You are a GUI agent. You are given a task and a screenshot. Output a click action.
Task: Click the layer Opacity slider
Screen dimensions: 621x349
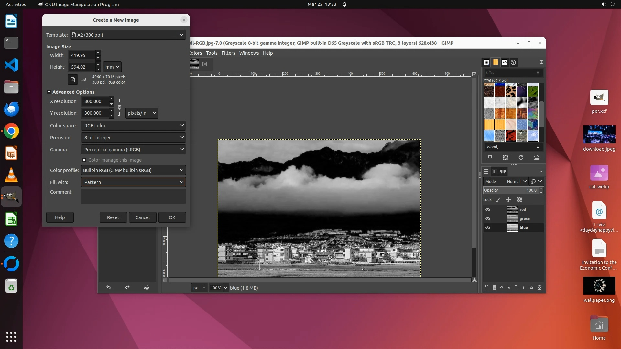point(510,190)
